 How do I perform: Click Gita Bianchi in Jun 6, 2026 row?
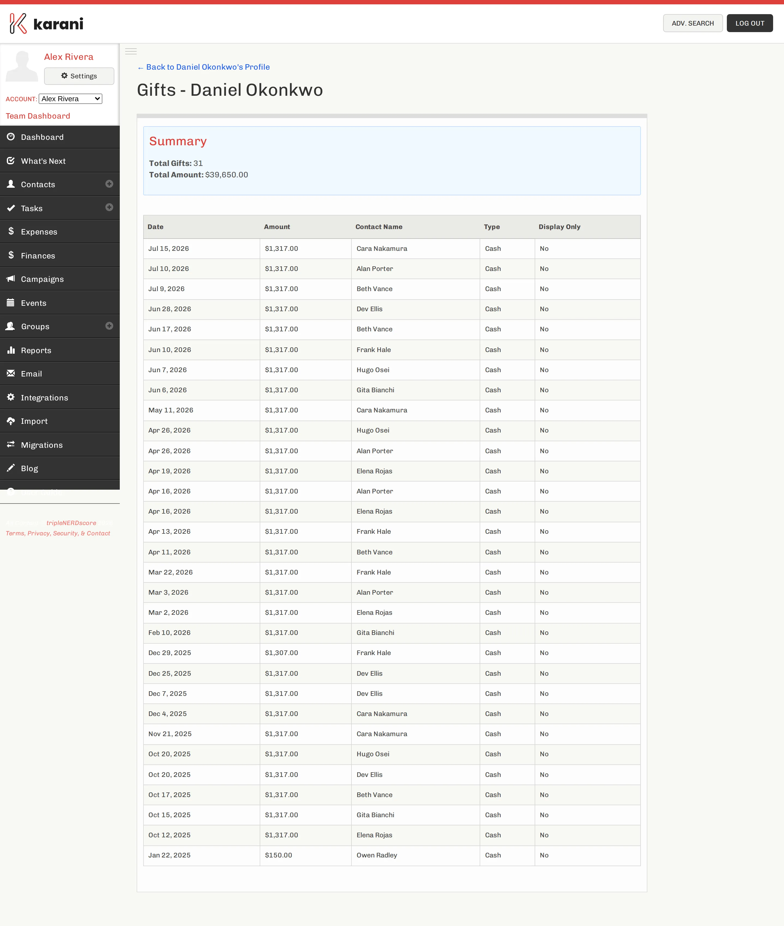375,390
